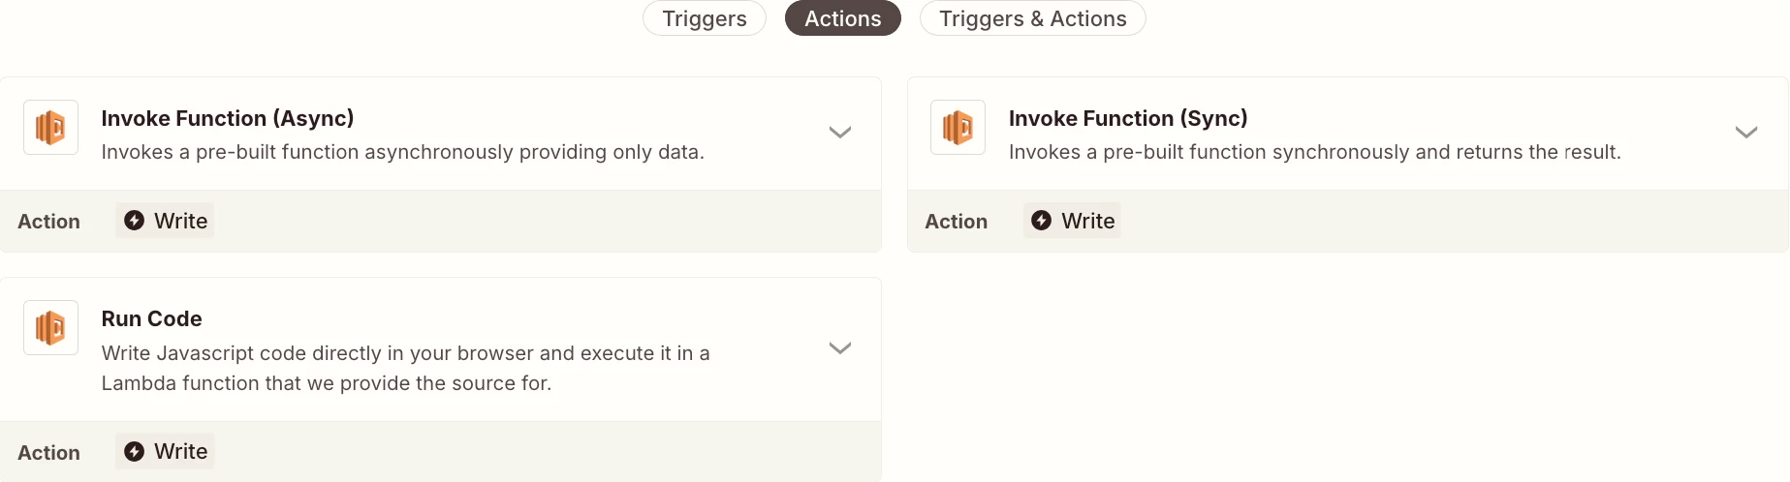Image resolution: width=1790 pixels, height=482 pixels.
Task: Show the Triggers & Actions tab
Action: coord(1032,18)
